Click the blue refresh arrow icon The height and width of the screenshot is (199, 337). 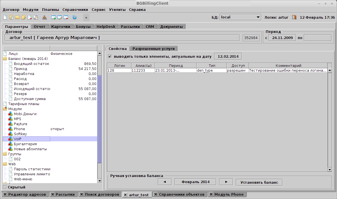point(74,18)
